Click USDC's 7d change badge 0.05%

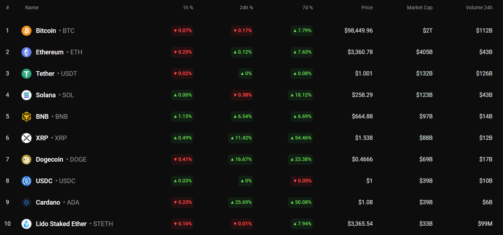click(x=302, y=181)
